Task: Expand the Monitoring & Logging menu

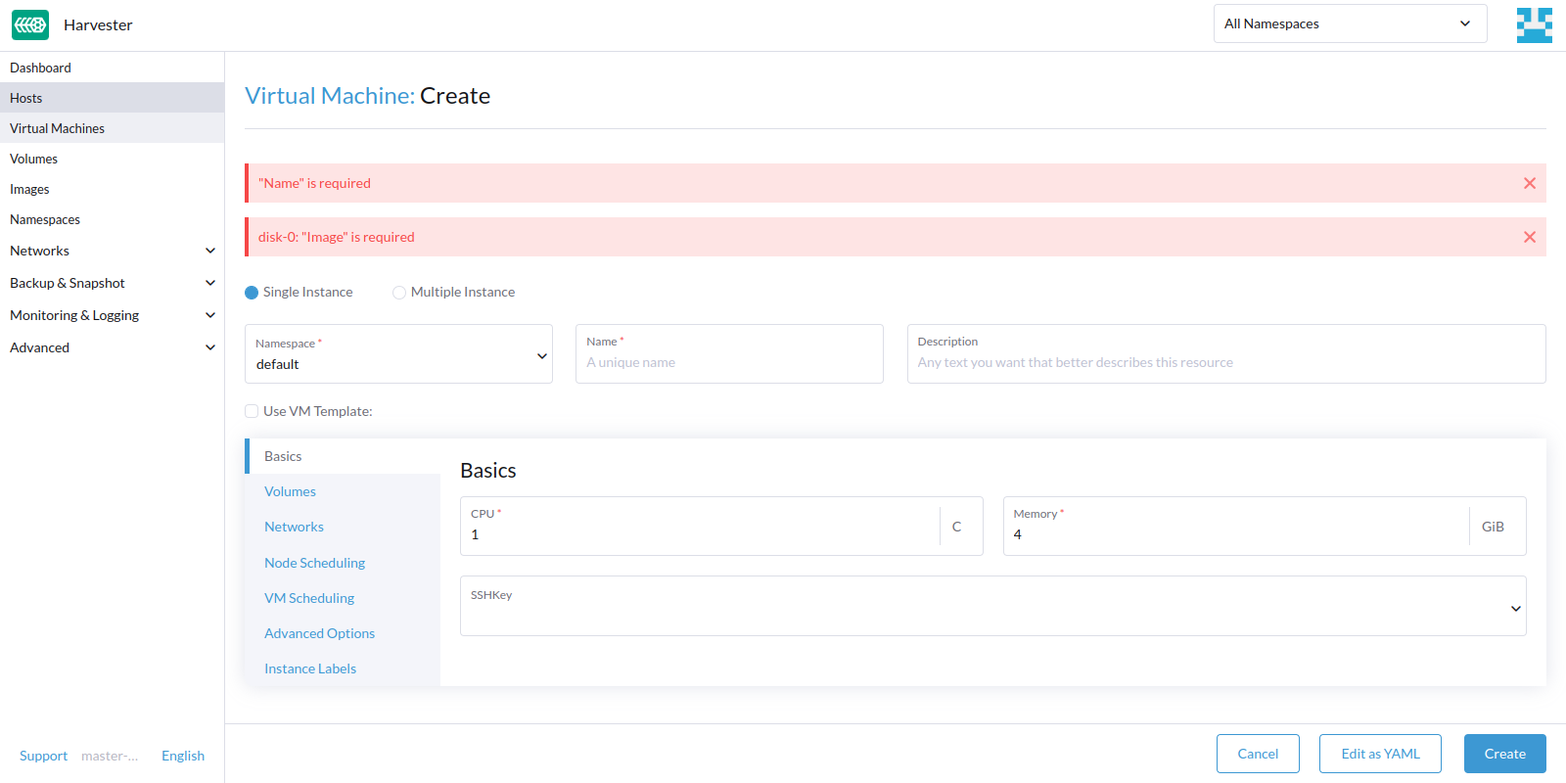Action: tap(209, 315)
